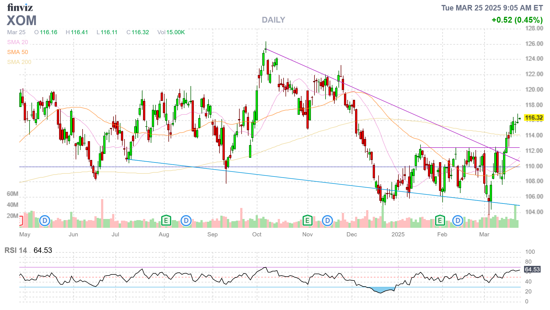Toggle the SMA 50 legend label
The image size is (550, 310).
pos(17,52)
